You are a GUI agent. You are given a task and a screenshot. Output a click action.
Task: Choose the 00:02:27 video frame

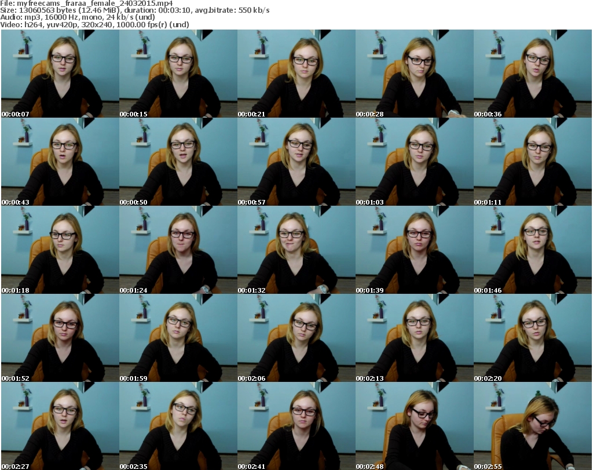tap(60, 426)
